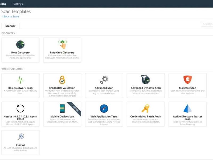This screenshot has height=160, width=213.
Task: Open the Web Application Tests title
Action: pyautogui.click(x=104, y=117)
